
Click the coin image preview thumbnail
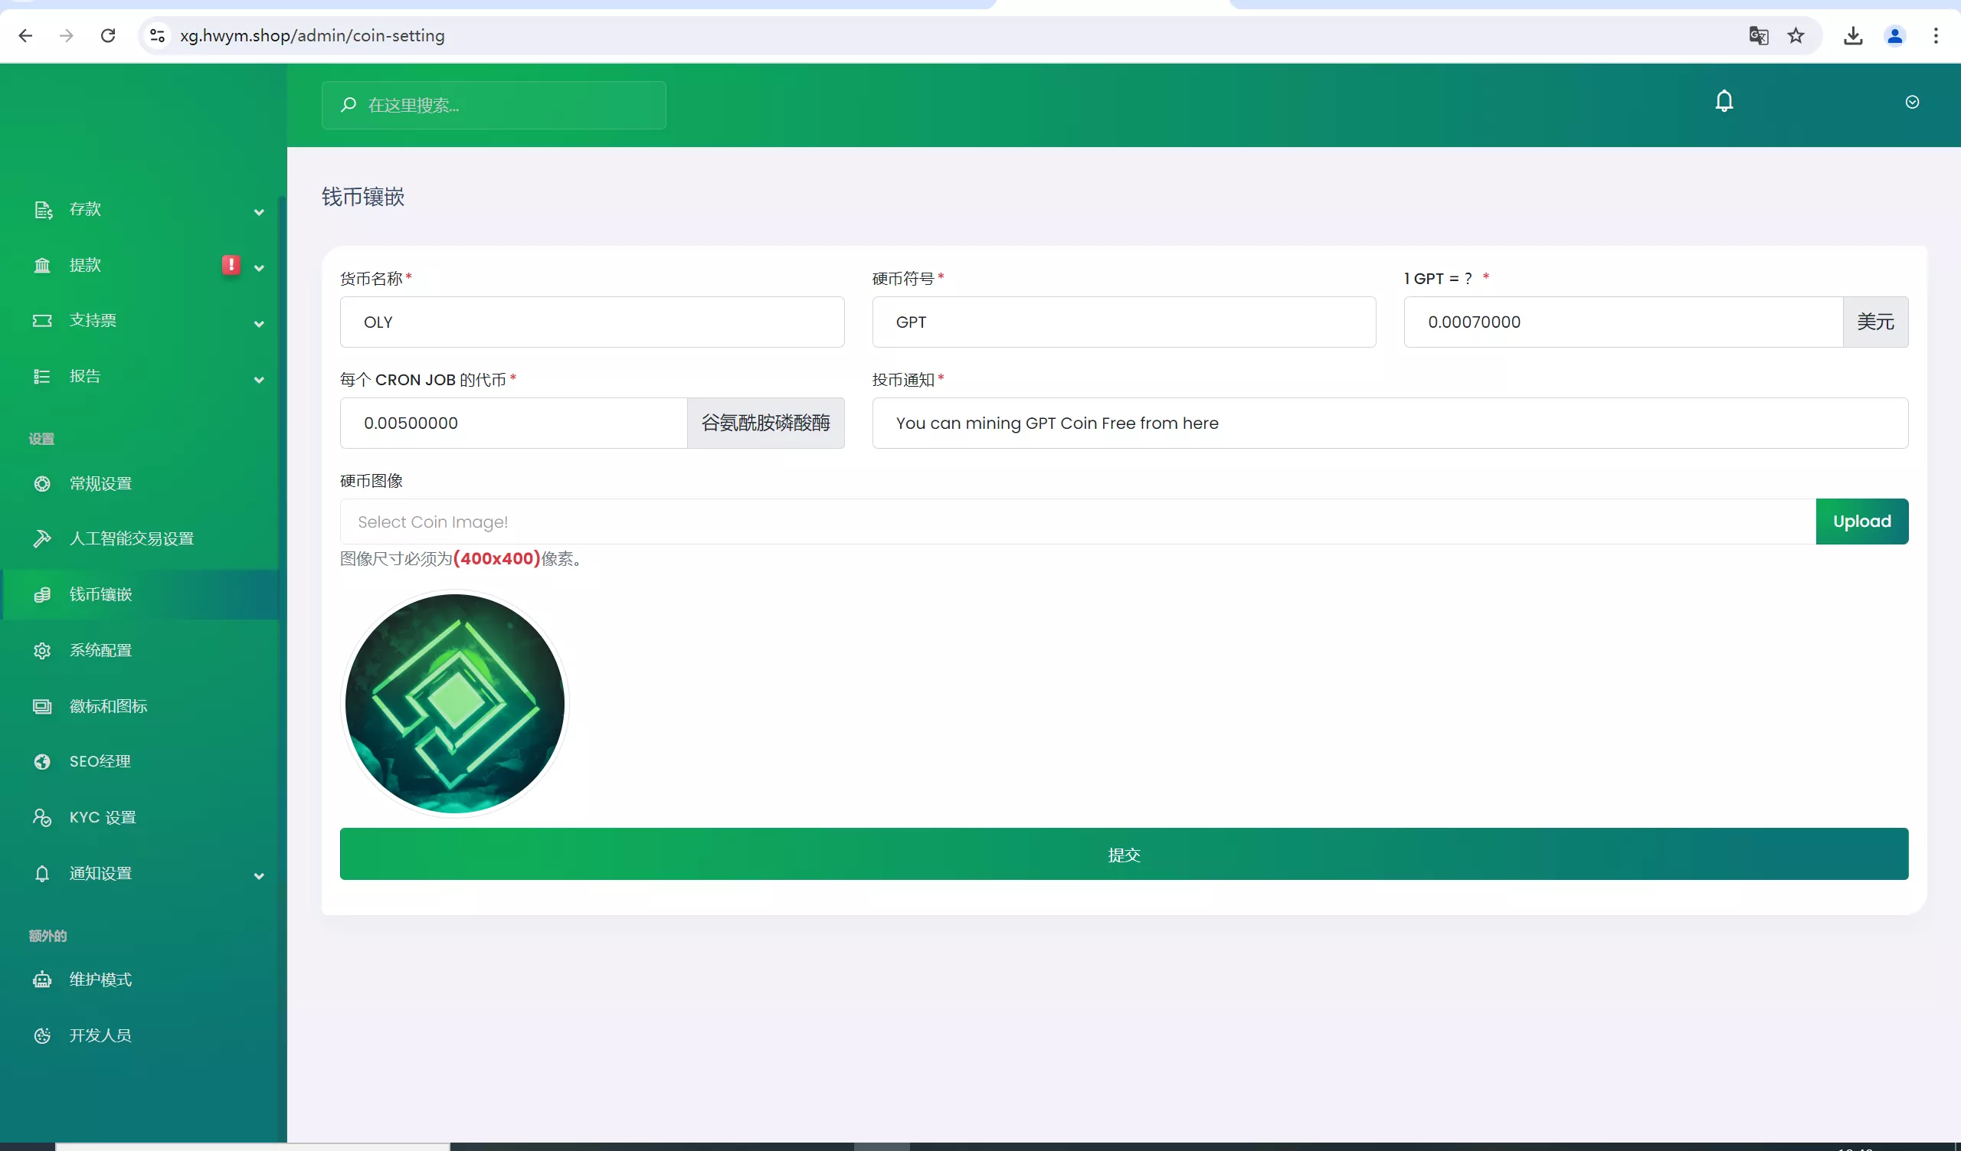click(x=455, y=703)
